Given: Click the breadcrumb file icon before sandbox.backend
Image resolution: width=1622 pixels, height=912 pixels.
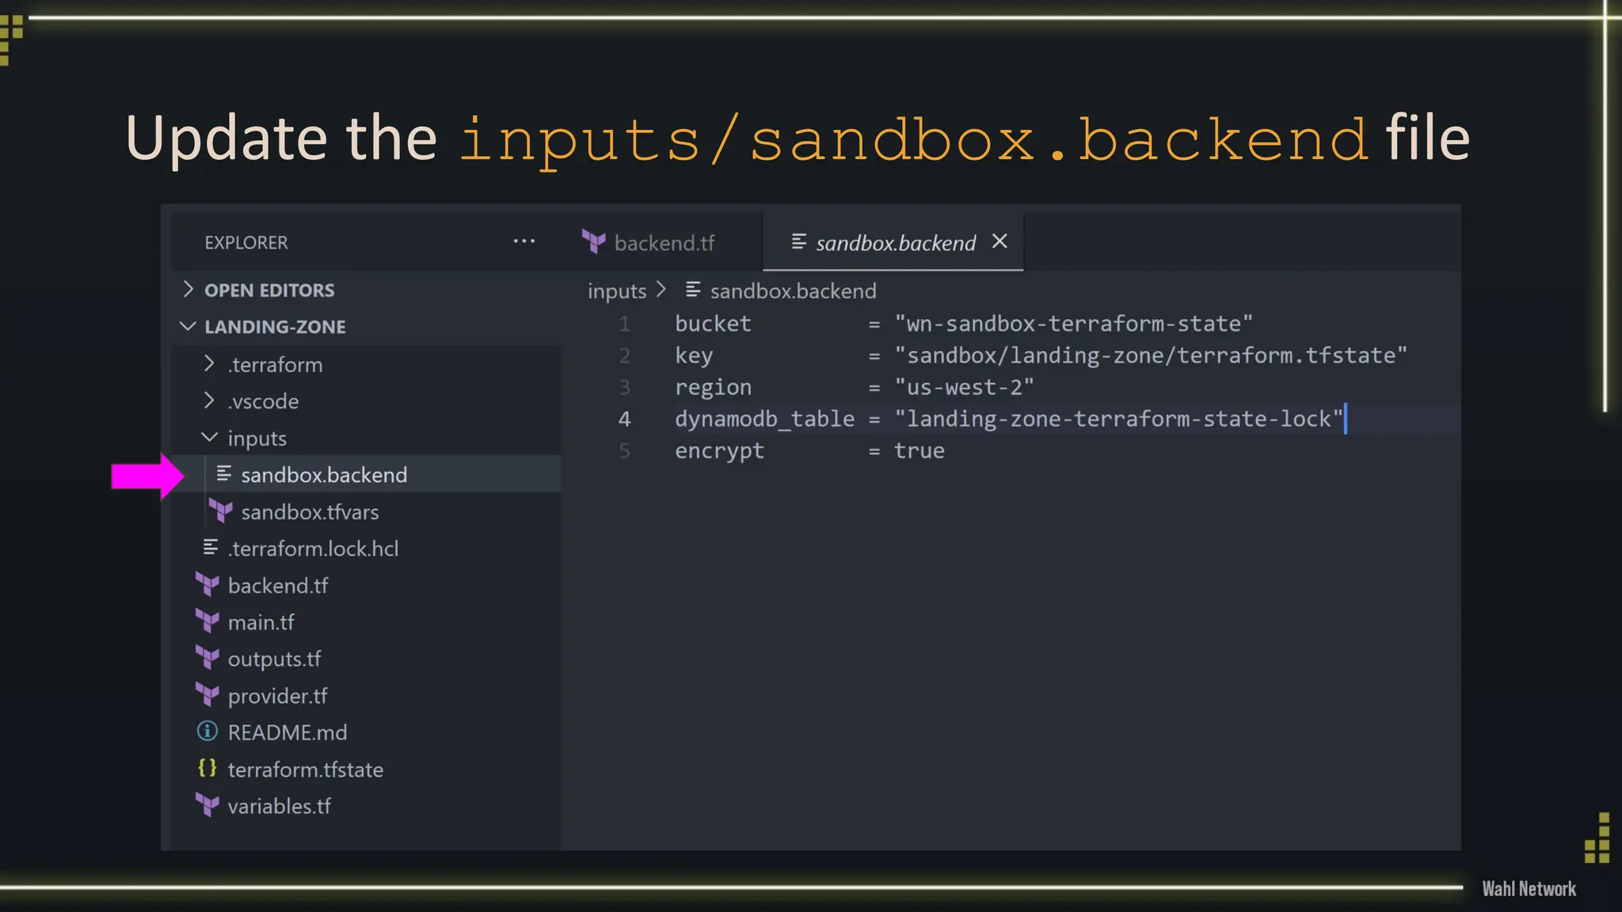Looking at the screenshot, I should 693,290.
